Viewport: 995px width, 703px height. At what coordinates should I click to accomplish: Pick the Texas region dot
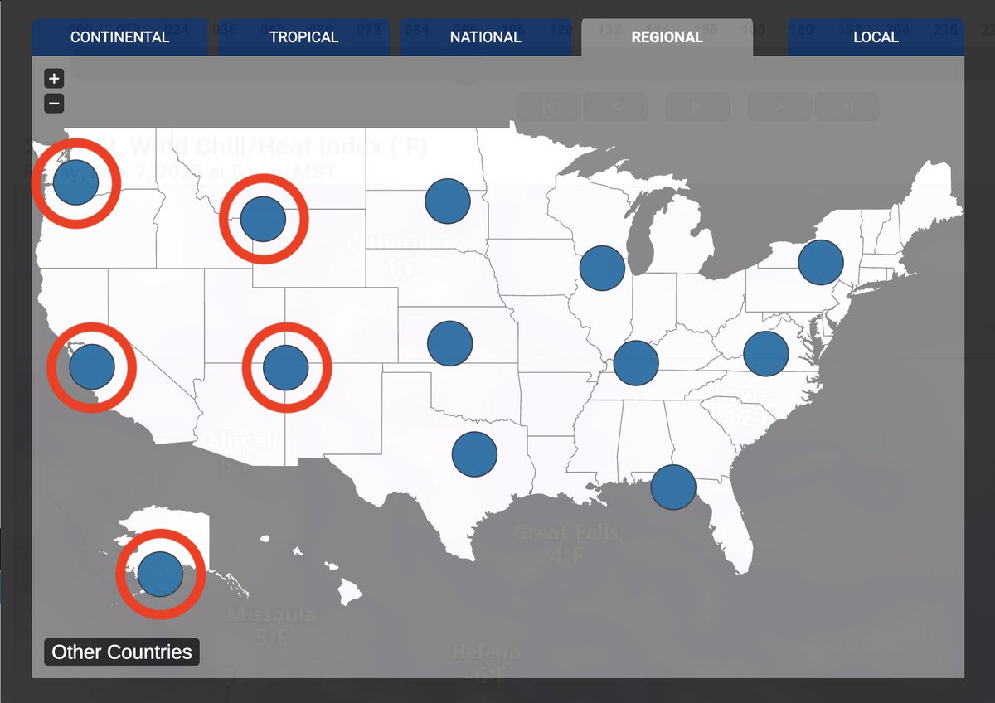click(x=474, y=453)
